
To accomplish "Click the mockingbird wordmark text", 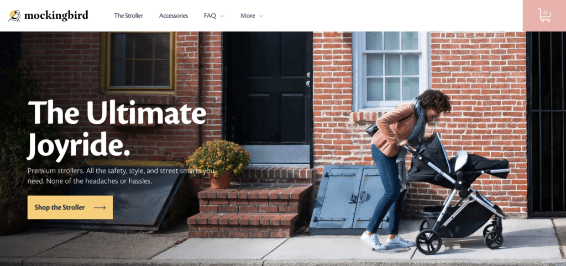I will coord(56,15).
